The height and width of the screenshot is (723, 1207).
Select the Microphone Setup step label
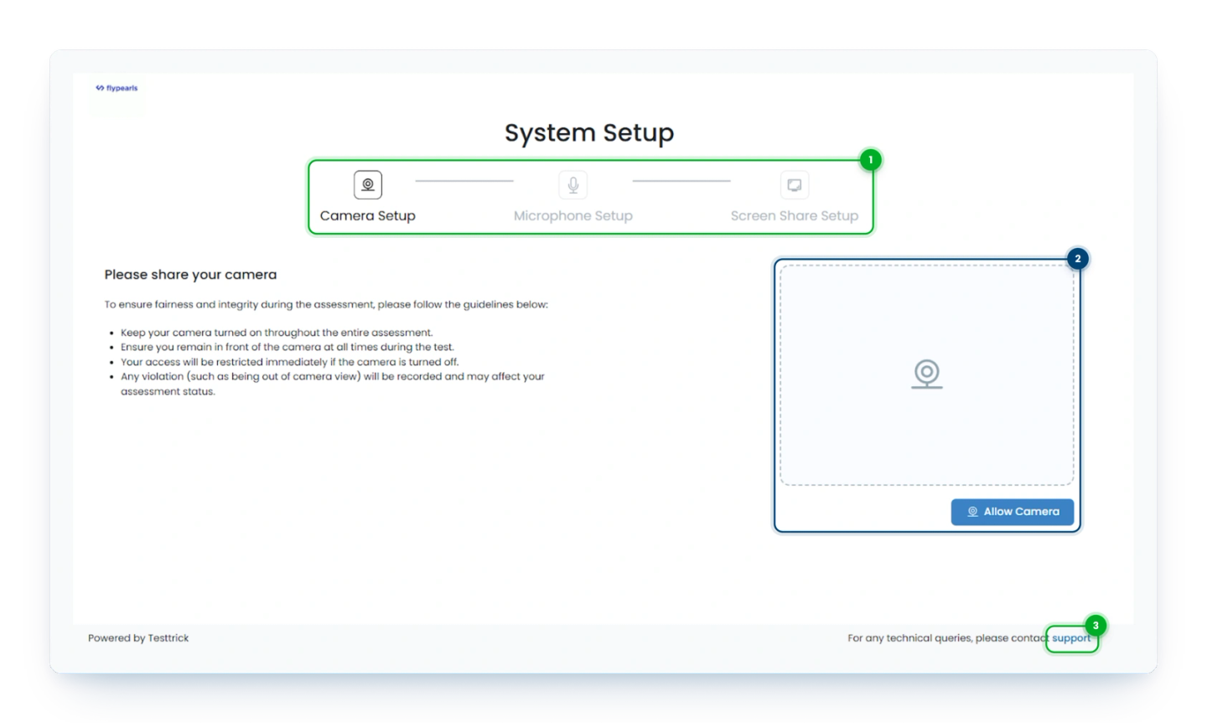[x=572, y=215]
